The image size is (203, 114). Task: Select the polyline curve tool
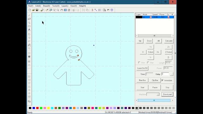(x=29, y=22)
